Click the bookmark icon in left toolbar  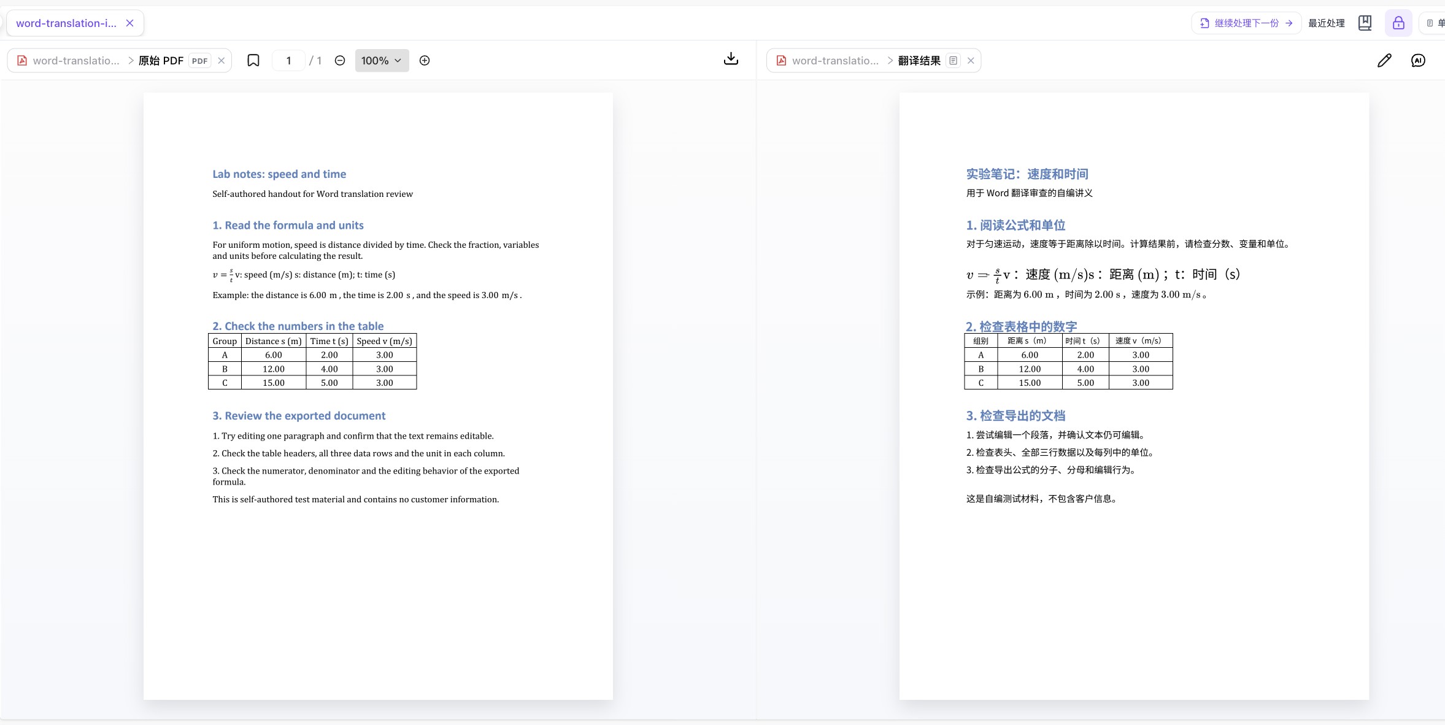[253, 60]
